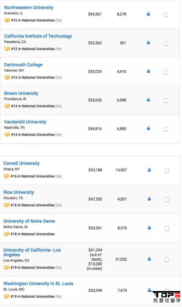Open the University of California--Los Angeles link
The image size is (182, 307).
coord(32,252)
